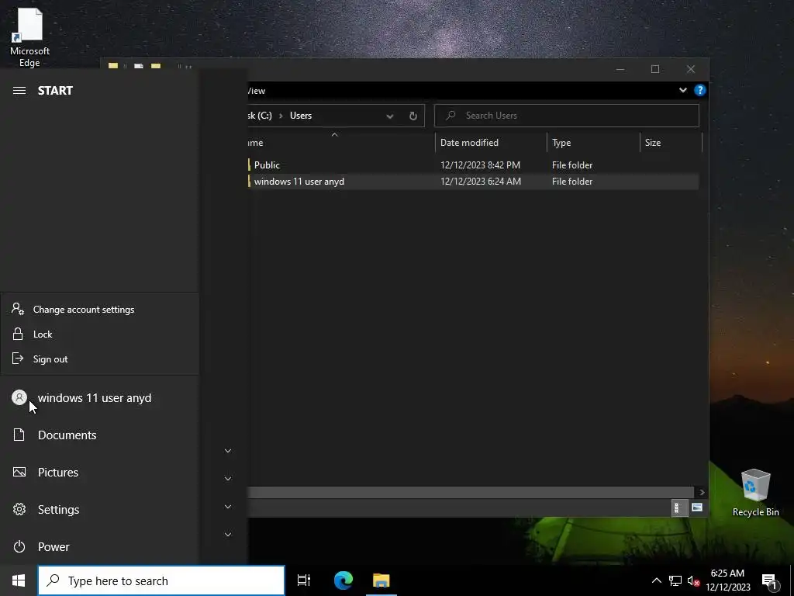794x596 pixels.
Task: Click the muted volume tray icon
Action: pyautogui.click(x=693, y=580)
